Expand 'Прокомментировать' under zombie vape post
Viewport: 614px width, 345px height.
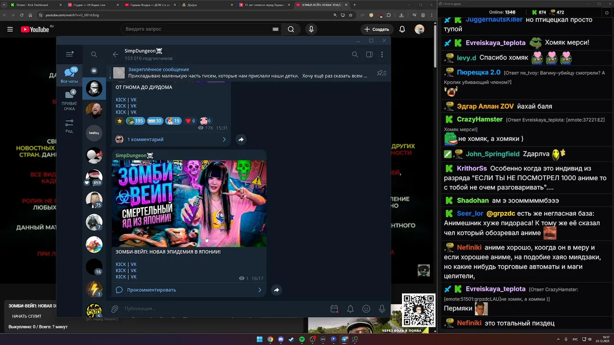[189, 290]
